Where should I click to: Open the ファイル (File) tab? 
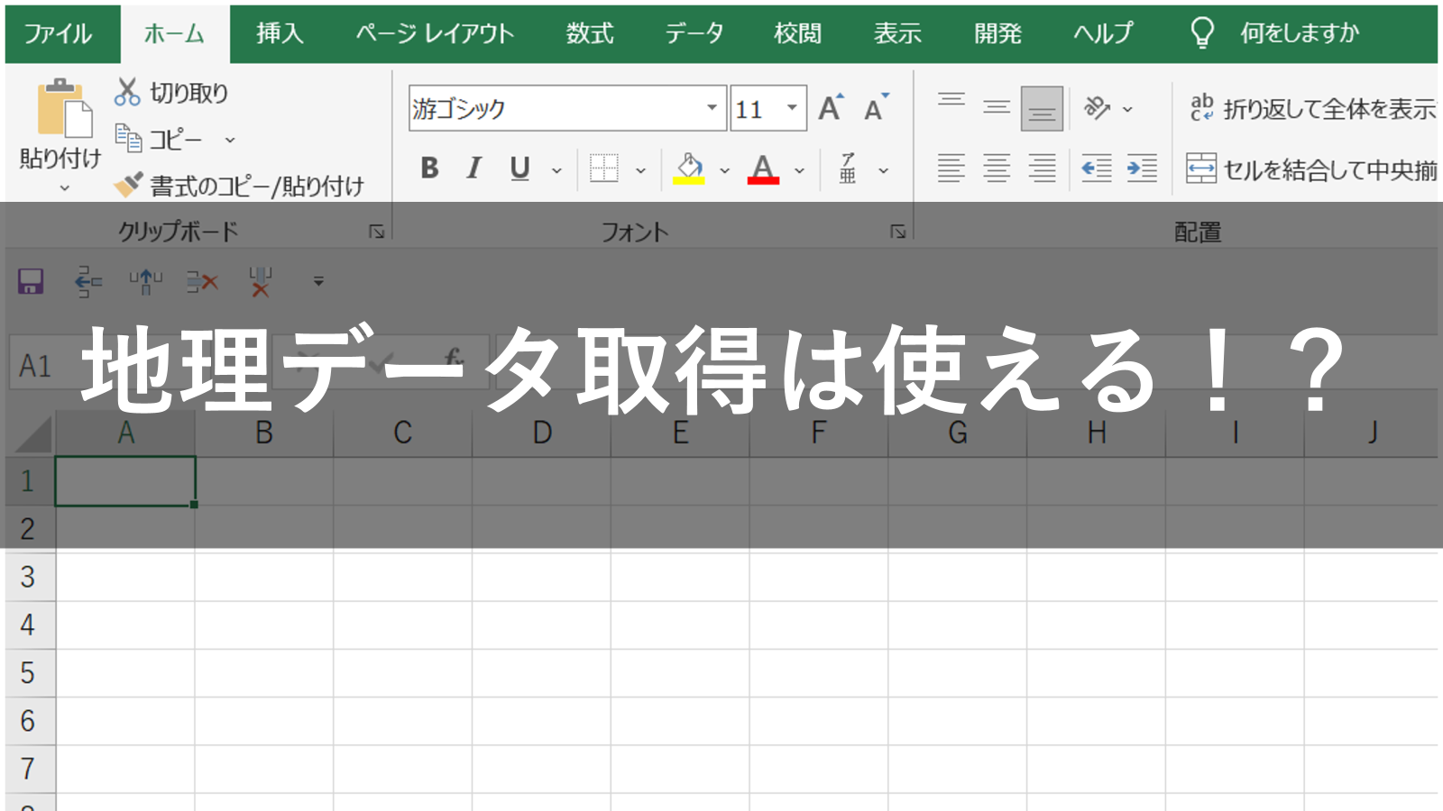click(x=58, y=34)
